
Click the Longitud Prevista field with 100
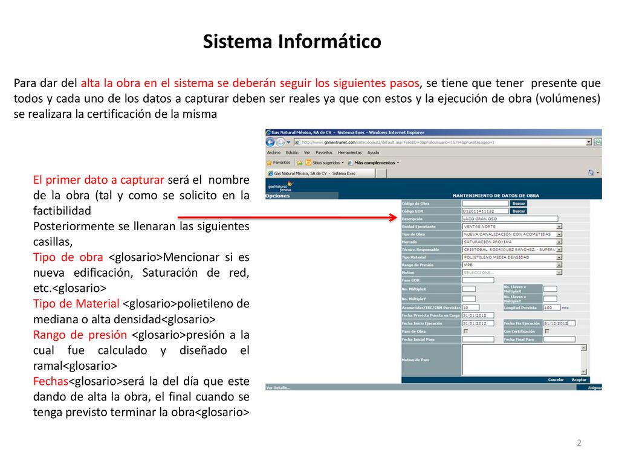click(552, 308)
